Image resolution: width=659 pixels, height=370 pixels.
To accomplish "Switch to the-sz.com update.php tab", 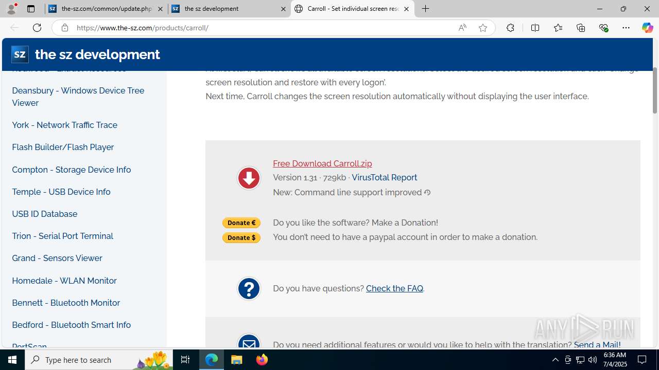I will click(x=106, y=9).
